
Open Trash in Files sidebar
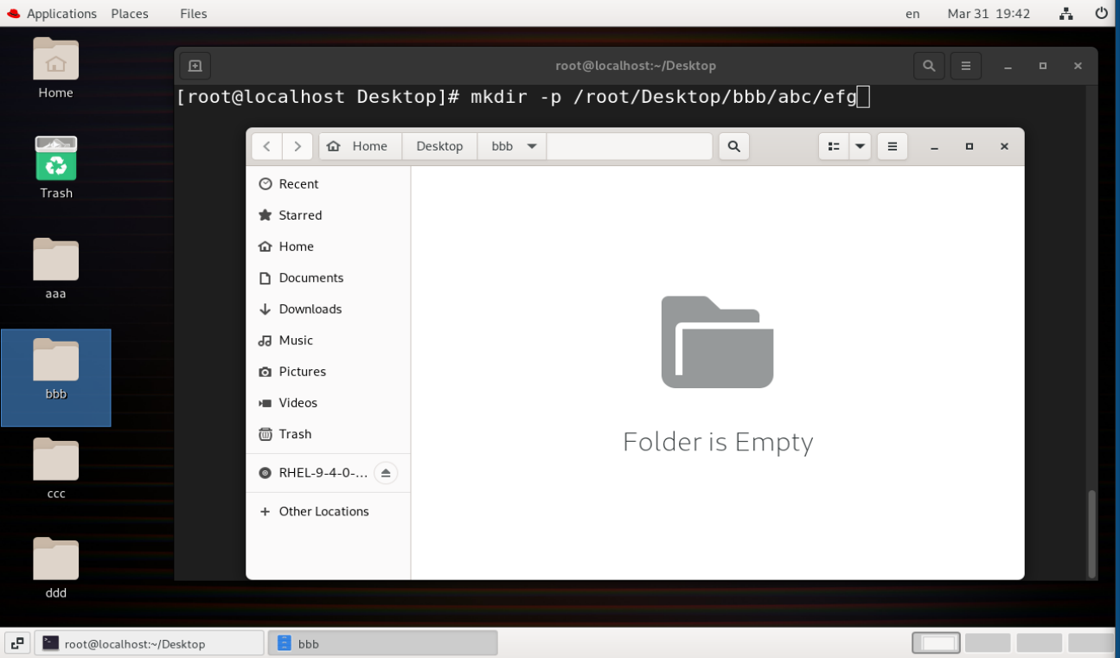(329, 433)
